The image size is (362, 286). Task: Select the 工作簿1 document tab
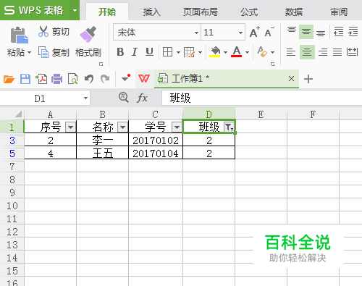227,79
